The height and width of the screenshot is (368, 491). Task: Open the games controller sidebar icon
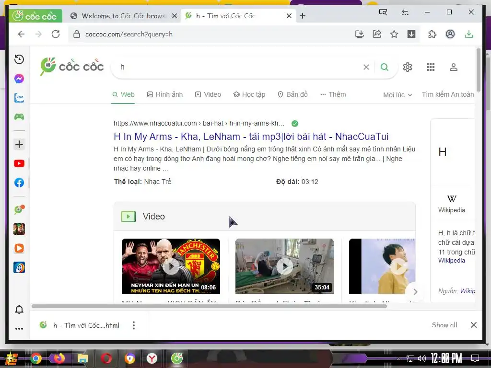coord(19,117)
